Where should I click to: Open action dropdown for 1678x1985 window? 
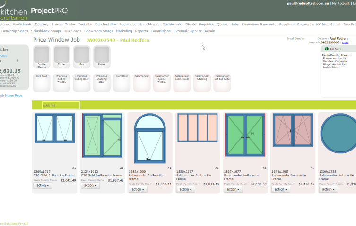point(281,189)
